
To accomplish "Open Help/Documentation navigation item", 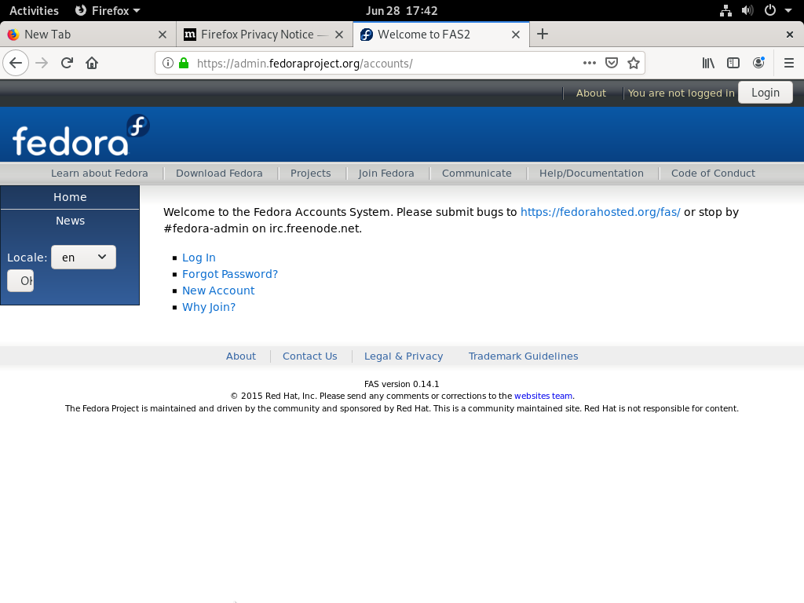I will pyautogui.click(x=591, y=174).
